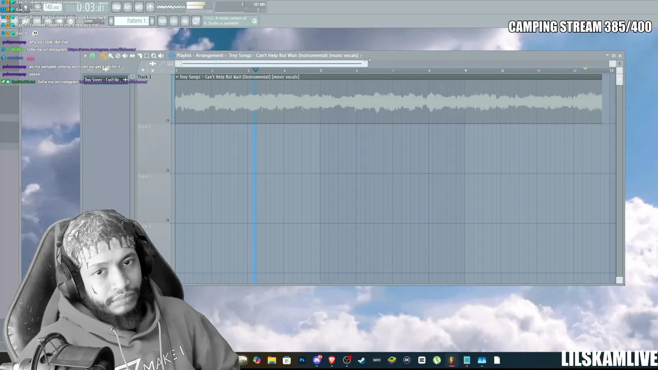The width and height of the screenshot is (658, 370).
Task: Click the 140 tempo field
Action: 52,7
